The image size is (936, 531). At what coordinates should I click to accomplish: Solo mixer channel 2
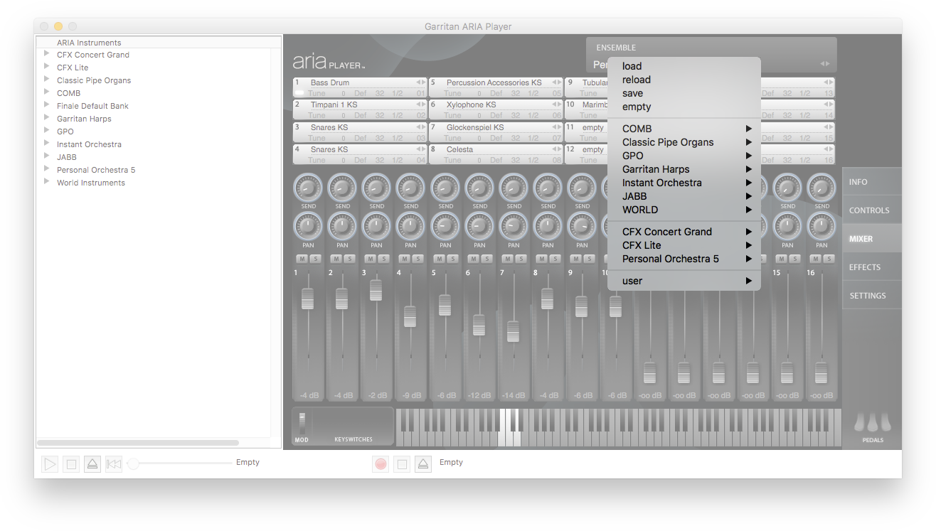(349, 259)
